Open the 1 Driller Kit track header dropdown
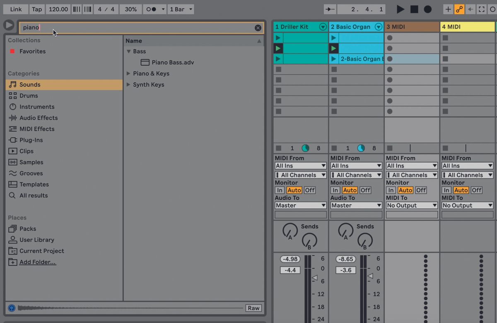Viewport: 497px width, 323px height. coord(323,27)
